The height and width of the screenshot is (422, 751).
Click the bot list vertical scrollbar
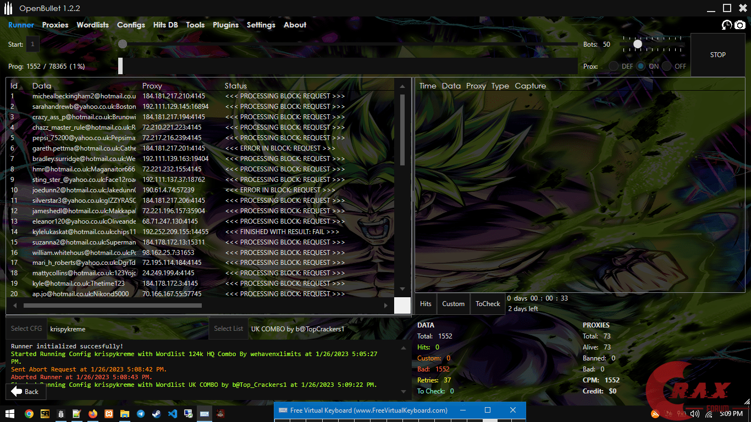[x=402, y=130]
